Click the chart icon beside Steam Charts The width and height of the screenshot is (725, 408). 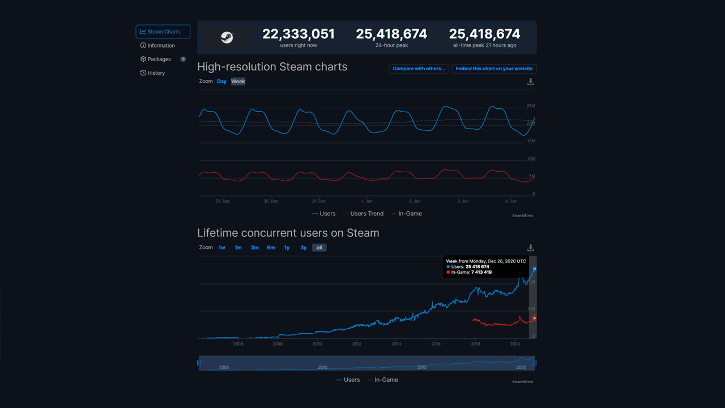tap(143, 32)
